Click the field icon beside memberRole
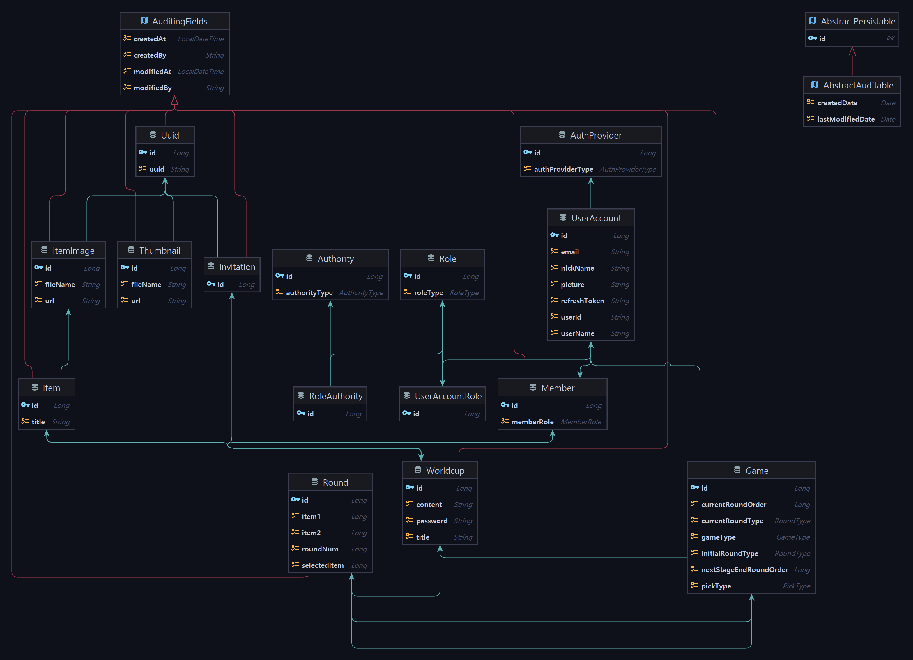This screenshot has width=913, height=660. pos(505,421)
